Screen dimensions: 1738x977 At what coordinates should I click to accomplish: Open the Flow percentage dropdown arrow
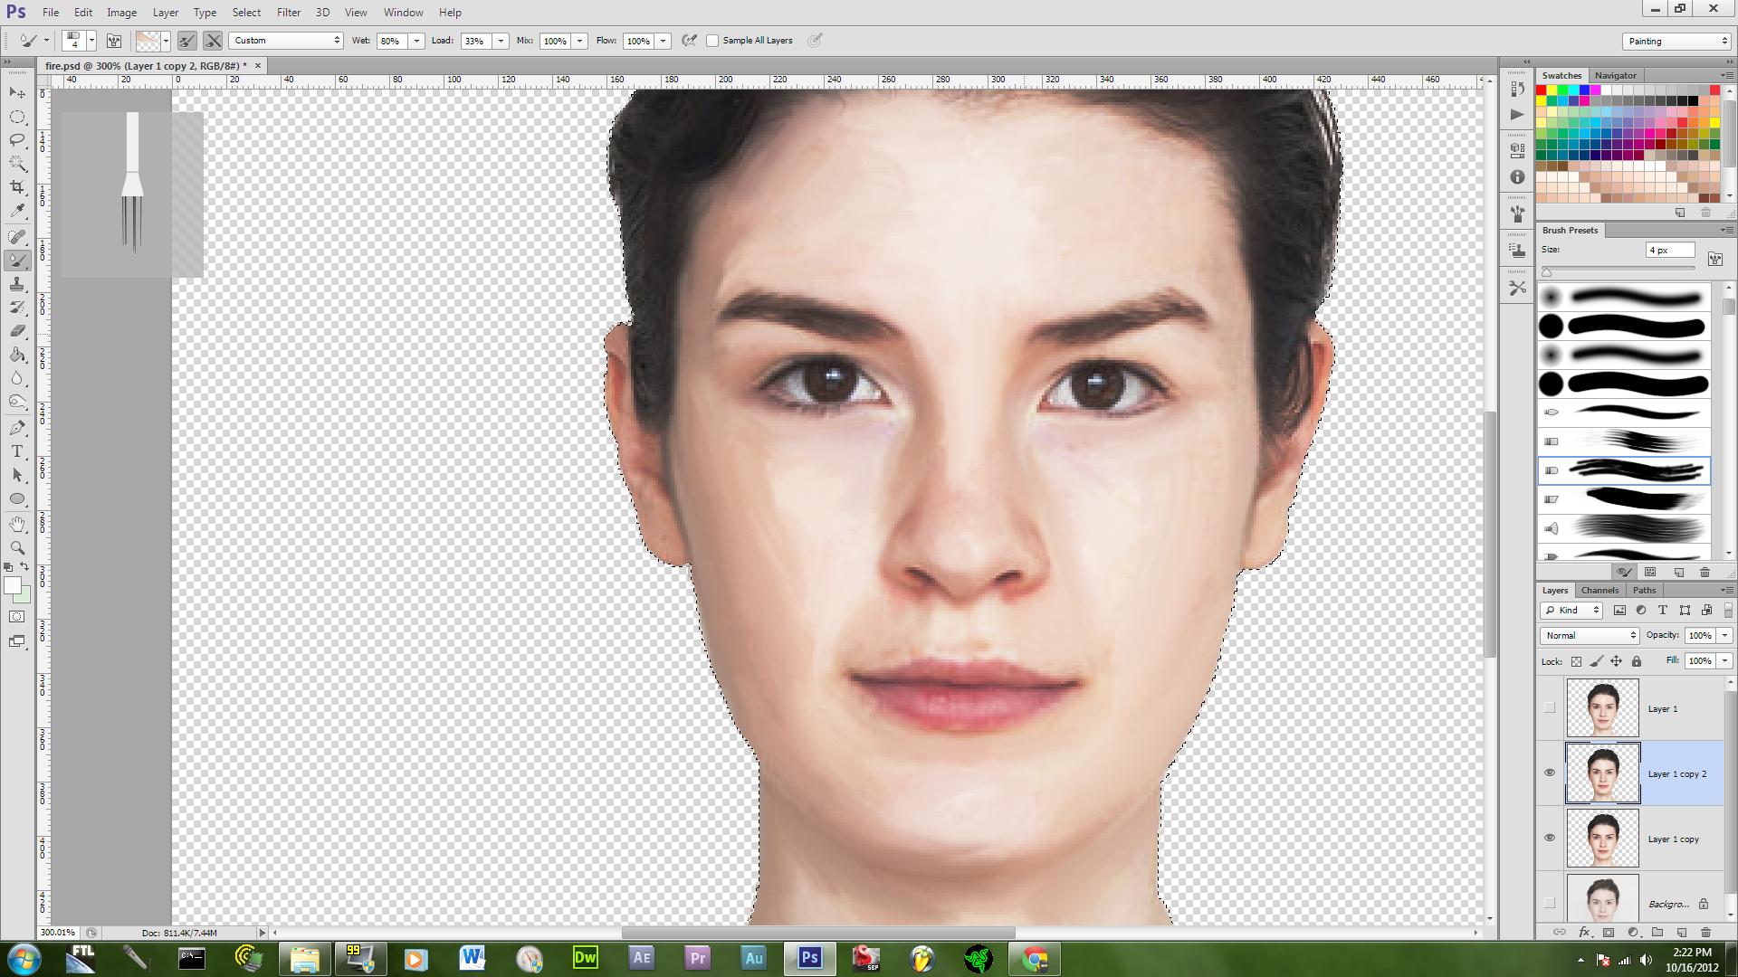click(663, 41)
